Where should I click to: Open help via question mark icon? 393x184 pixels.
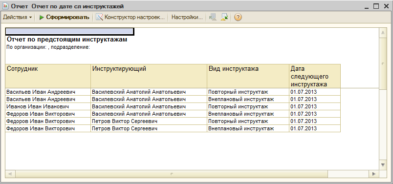[238, 17]
